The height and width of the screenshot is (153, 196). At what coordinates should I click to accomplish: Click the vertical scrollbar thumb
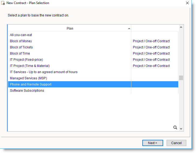tap(181, 78)
